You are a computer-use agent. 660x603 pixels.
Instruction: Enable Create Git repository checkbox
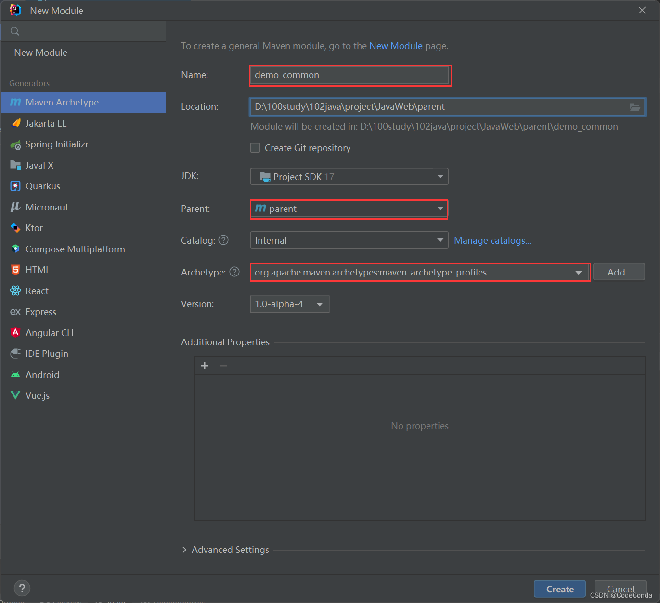[x=255, y=148]
